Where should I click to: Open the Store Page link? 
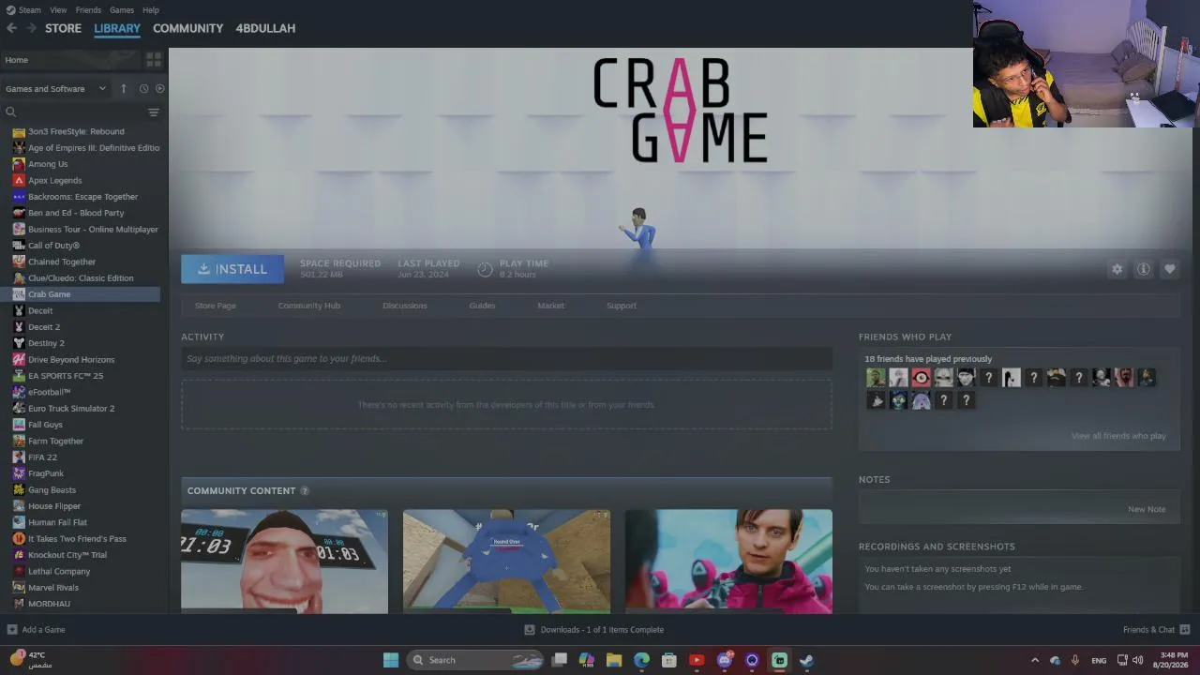pos(216,306)
